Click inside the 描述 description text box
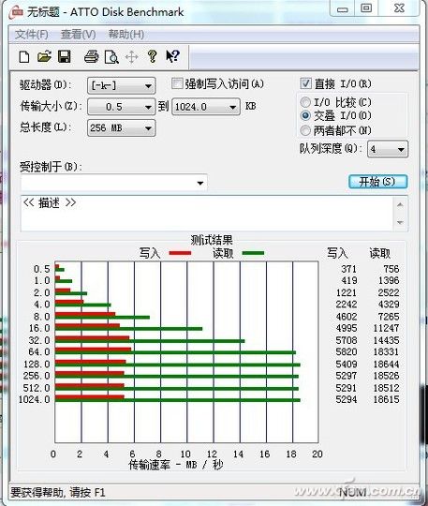The height and width of the screenshot is (506, 428). click(x=207, y=213)
